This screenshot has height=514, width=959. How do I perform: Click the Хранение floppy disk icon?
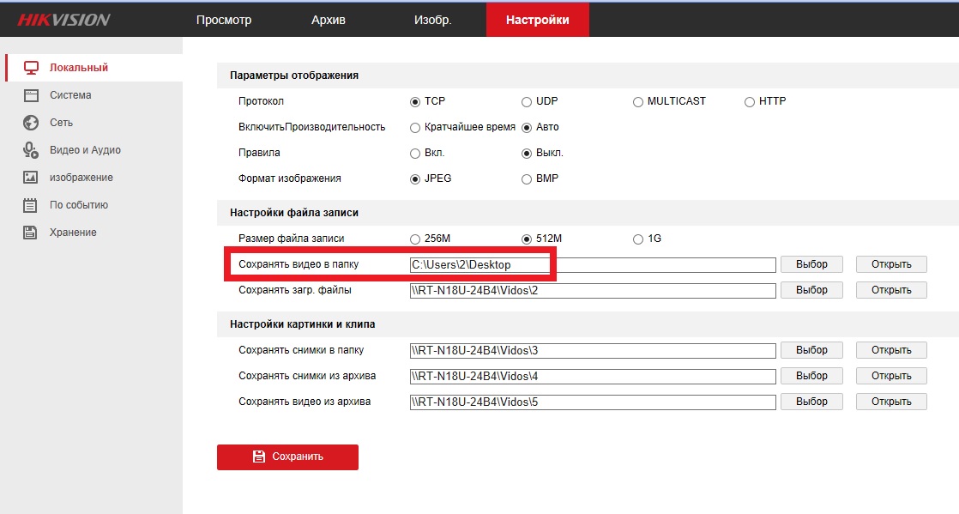tap(31, 233)
